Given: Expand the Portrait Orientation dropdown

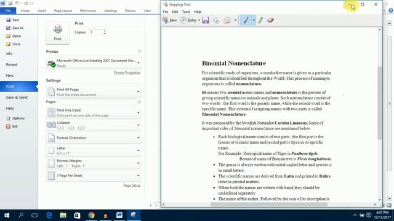Looking at the screenshot, I should coord(93,138).
